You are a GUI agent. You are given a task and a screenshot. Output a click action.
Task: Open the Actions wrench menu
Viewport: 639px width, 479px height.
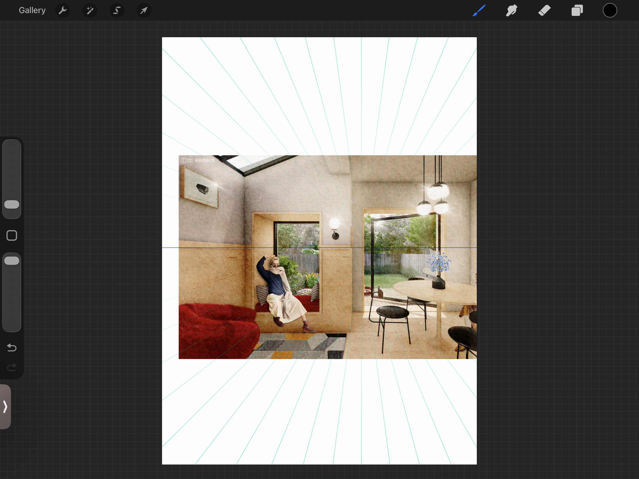point(63,10)
